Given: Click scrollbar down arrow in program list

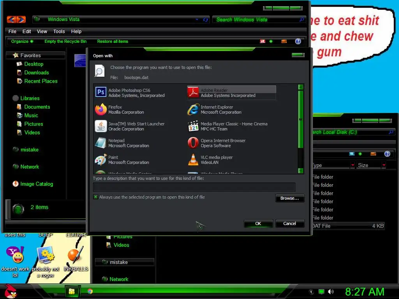Looking at the screenshot, I should (x=300, y=171).
